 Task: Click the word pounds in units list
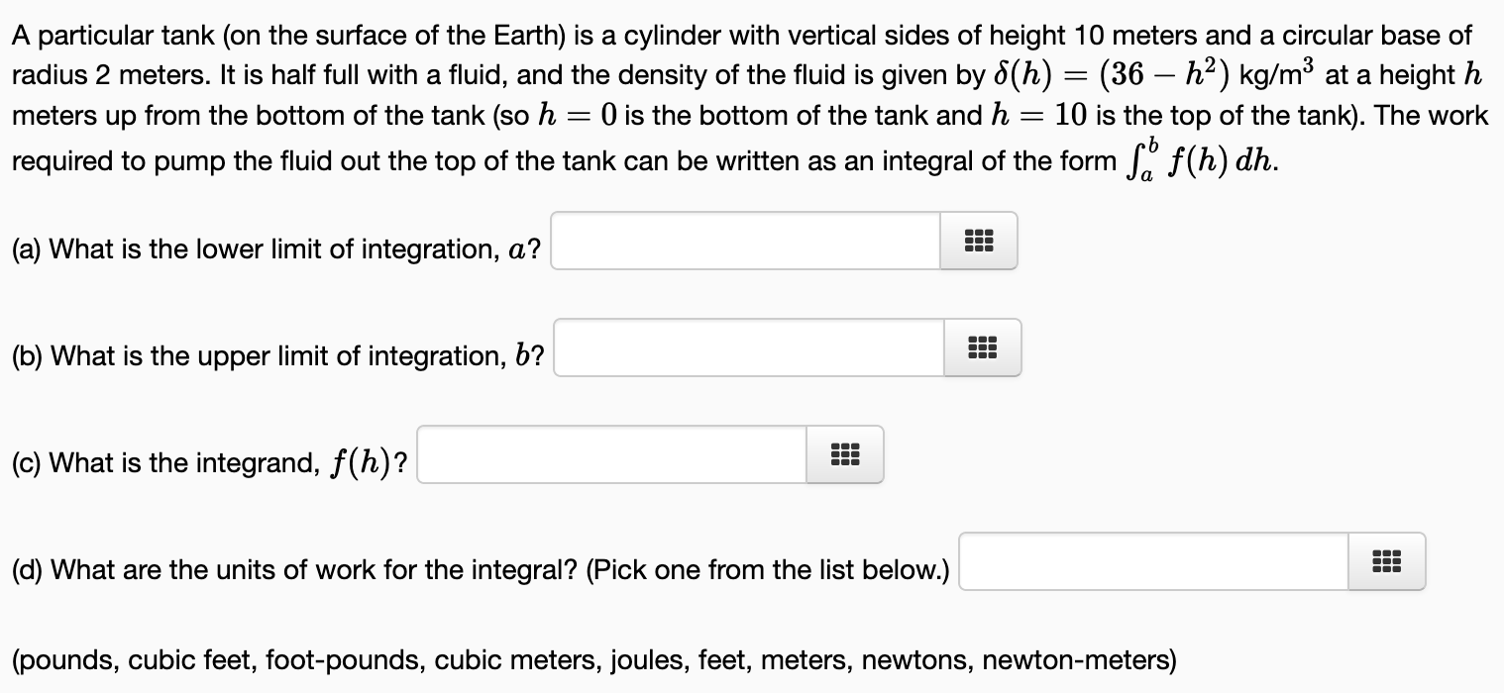62,659
